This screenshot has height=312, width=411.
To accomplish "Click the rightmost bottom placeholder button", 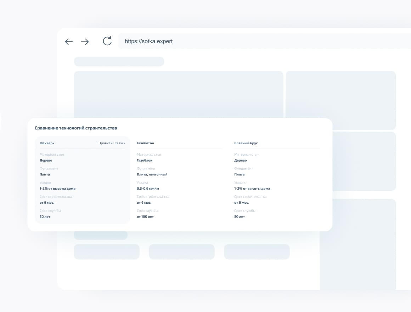I will [257, 252].
